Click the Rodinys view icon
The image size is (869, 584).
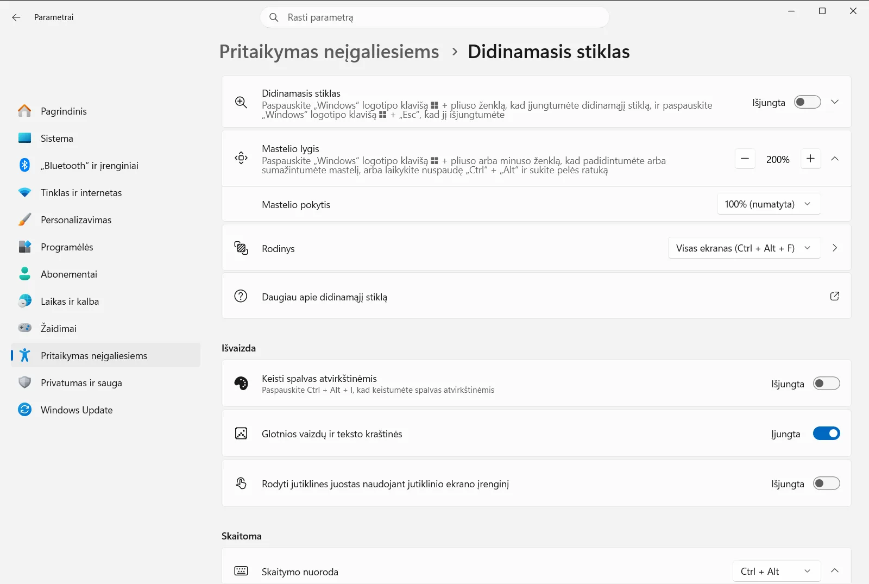click(x=241, y=248)
